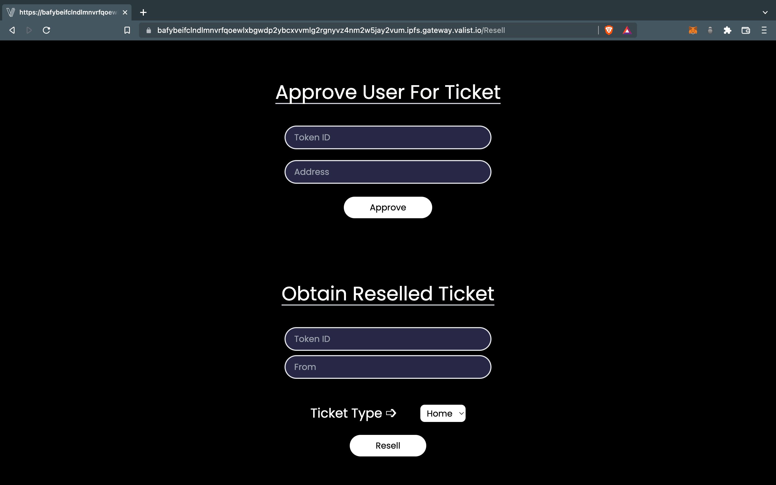The image size is (776, 485).
Task: Click the Address input field
Action: point(388,172)
